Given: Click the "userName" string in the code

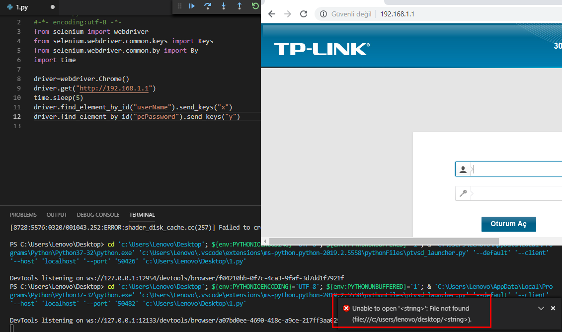Looking at the screenshot, I should (x=153, y=107).
